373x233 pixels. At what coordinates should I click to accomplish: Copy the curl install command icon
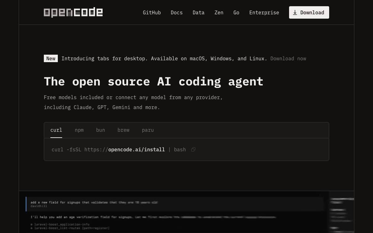(193, 149)
